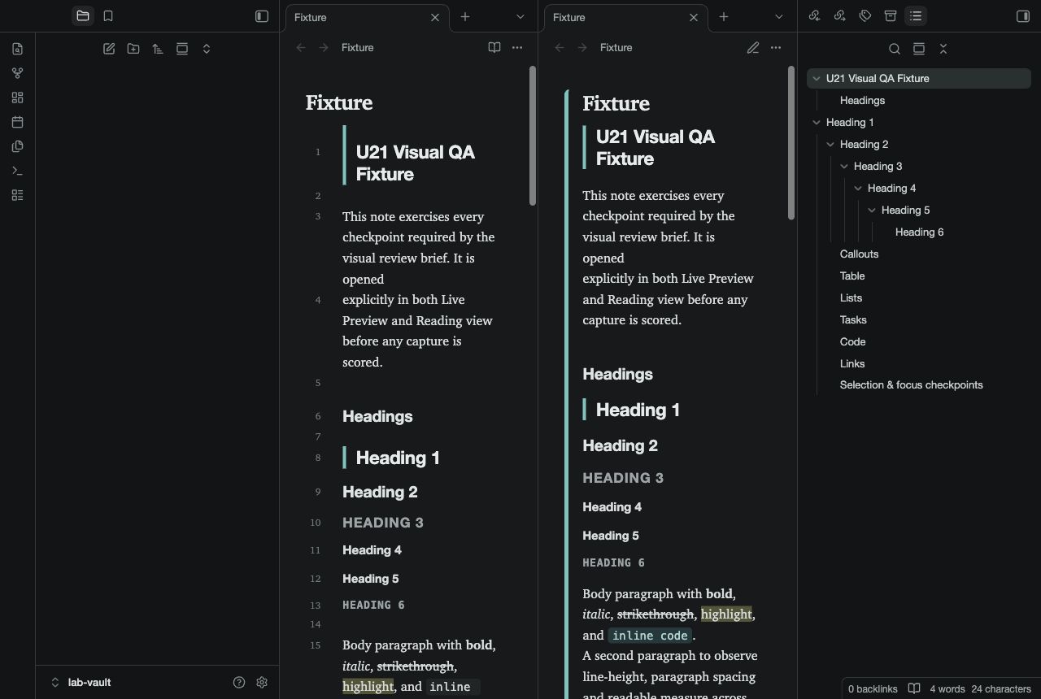Toggle auto-reveal current file in explorer
Screen dimensions: 1041x699
coord(182,49)
